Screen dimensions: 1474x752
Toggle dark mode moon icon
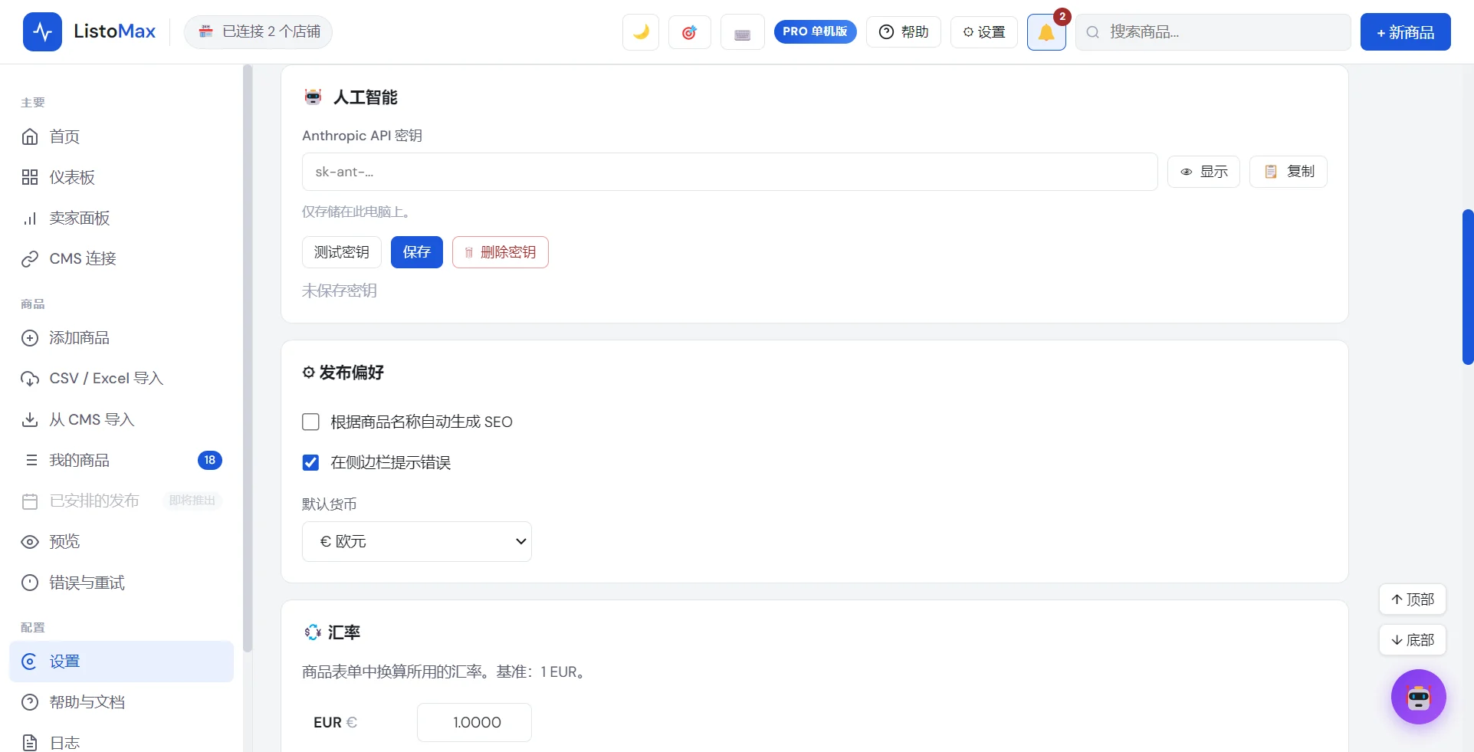pos(641,32)
